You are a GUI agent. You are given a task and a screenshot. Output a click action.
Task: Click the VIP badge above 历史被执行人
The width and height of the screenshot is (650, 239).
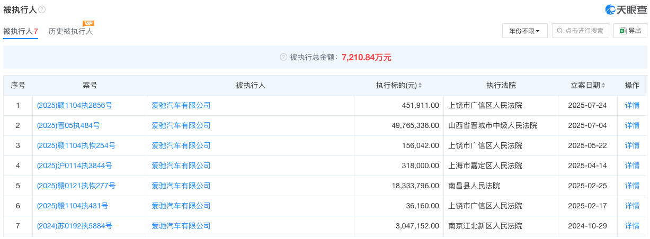88,23
